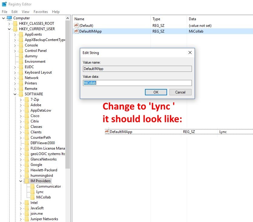Click the 7-Zip folder icon
This screenshot has width=253, height=222.
27,100
